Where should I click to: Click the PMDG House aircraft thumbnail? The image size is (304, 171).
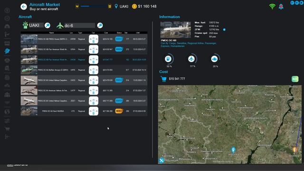click(29, 39)
